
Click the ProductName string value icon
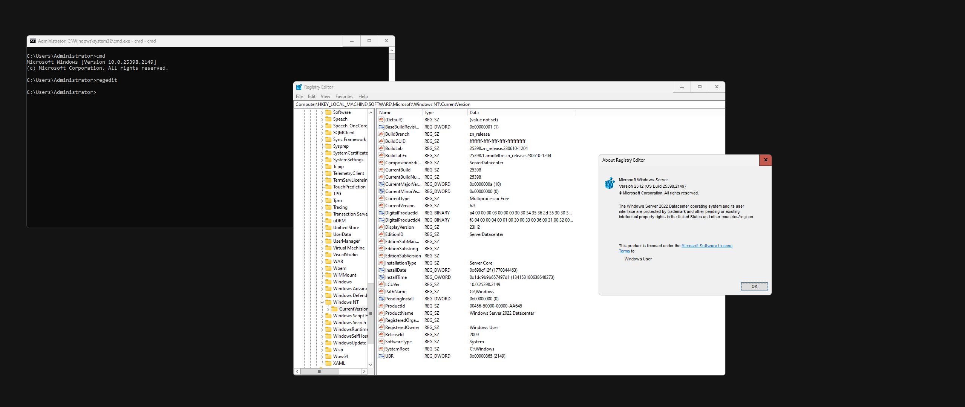click(381, 313)
